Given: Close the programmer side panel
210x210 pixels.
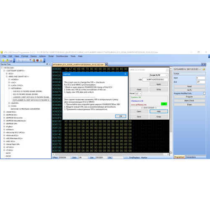Looking at the screenshot, I should (205, 64).
